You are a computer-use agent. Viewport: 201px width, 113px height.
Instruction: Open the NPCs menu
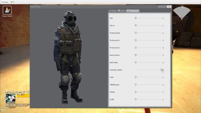tap(13, 2)
